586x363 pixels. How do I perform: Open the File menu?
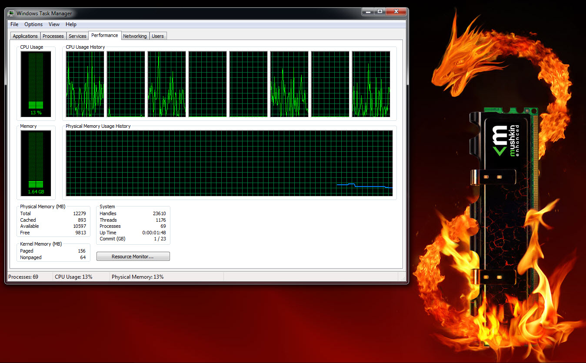pos(14,24)
